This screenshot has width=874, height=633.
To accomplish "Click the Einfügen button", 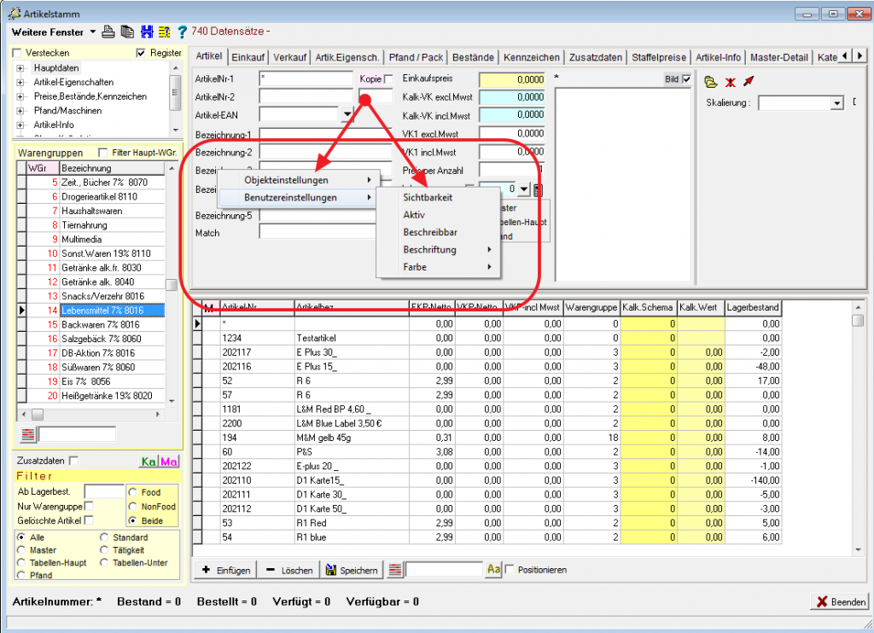I will point(225,570).
